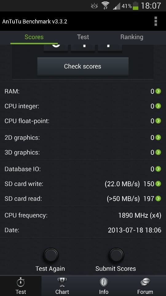Click the Check scores button
This screenshot has height=296, width=166.
83,67
